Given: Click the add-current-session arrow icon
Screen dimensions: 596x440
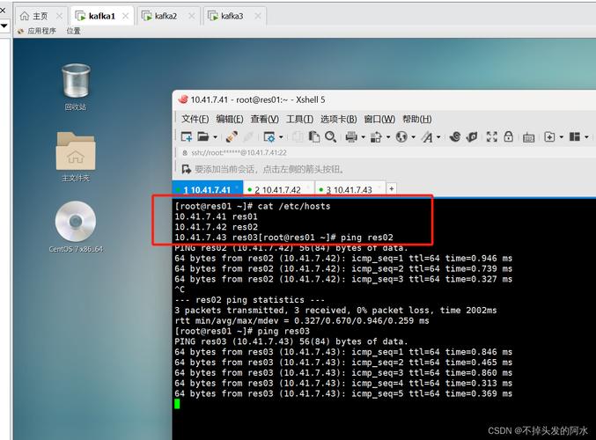Looking at the screenshot, I should click(x=186, y=169).
